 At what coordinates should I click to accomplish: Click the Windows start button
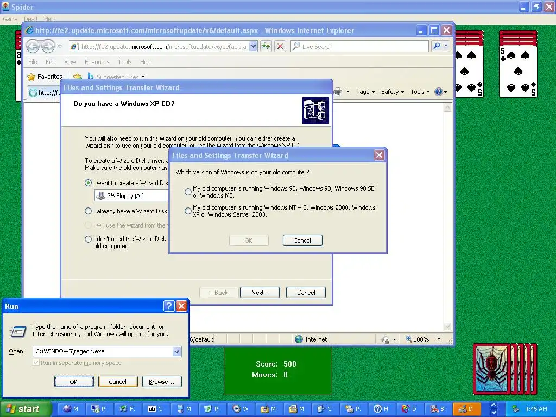coord(25,409)
